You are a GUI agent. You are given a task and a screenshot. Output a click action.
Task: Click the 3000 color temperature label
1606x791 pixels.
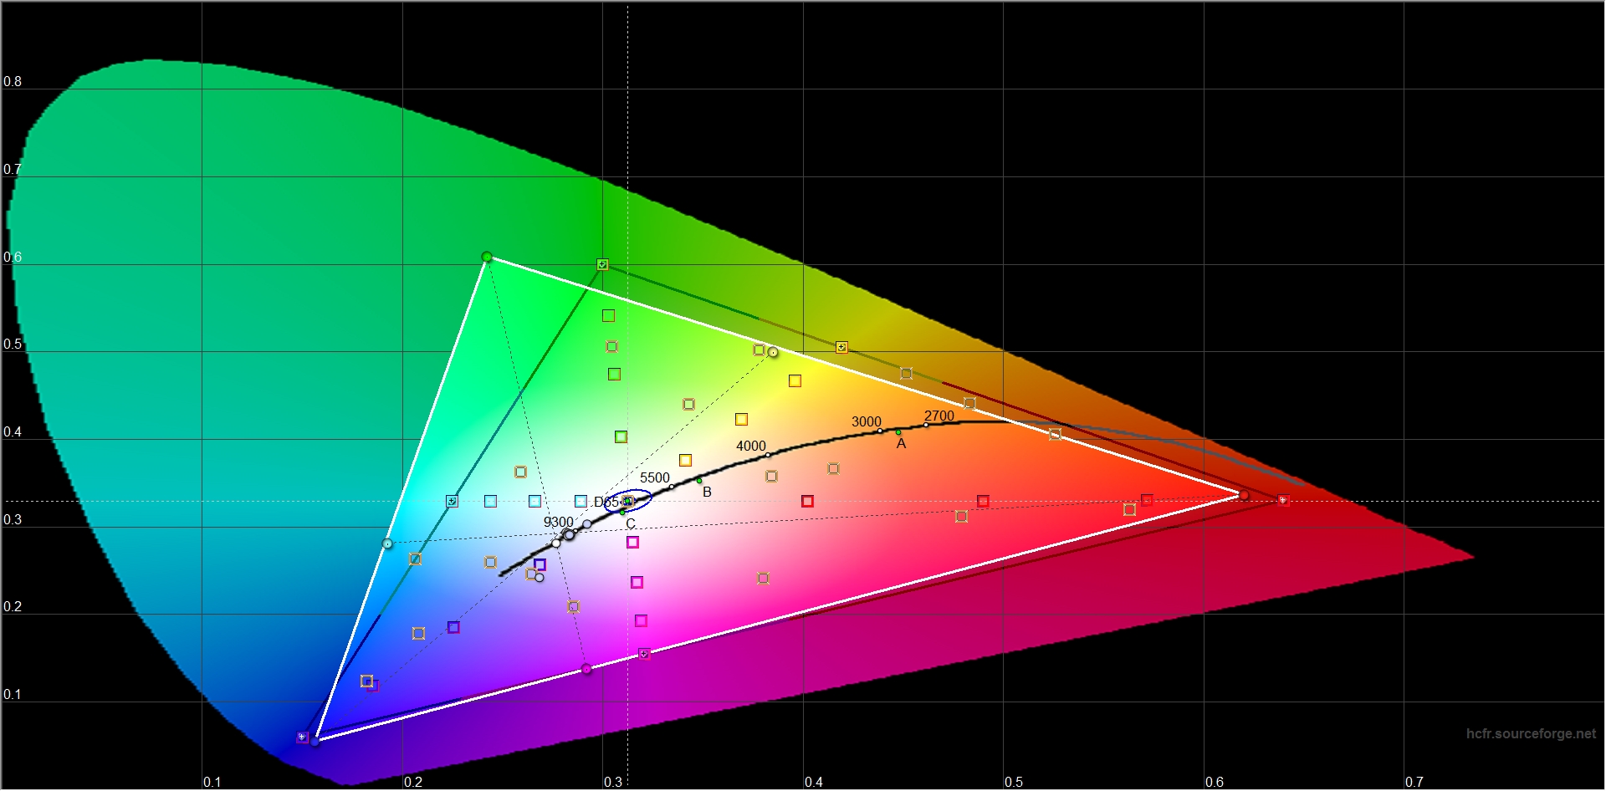pos(867,422)
